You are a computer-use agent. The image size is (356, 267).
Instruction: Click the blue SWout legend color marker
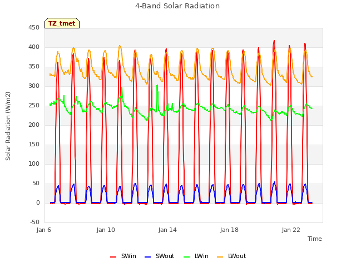coord(147,257)
